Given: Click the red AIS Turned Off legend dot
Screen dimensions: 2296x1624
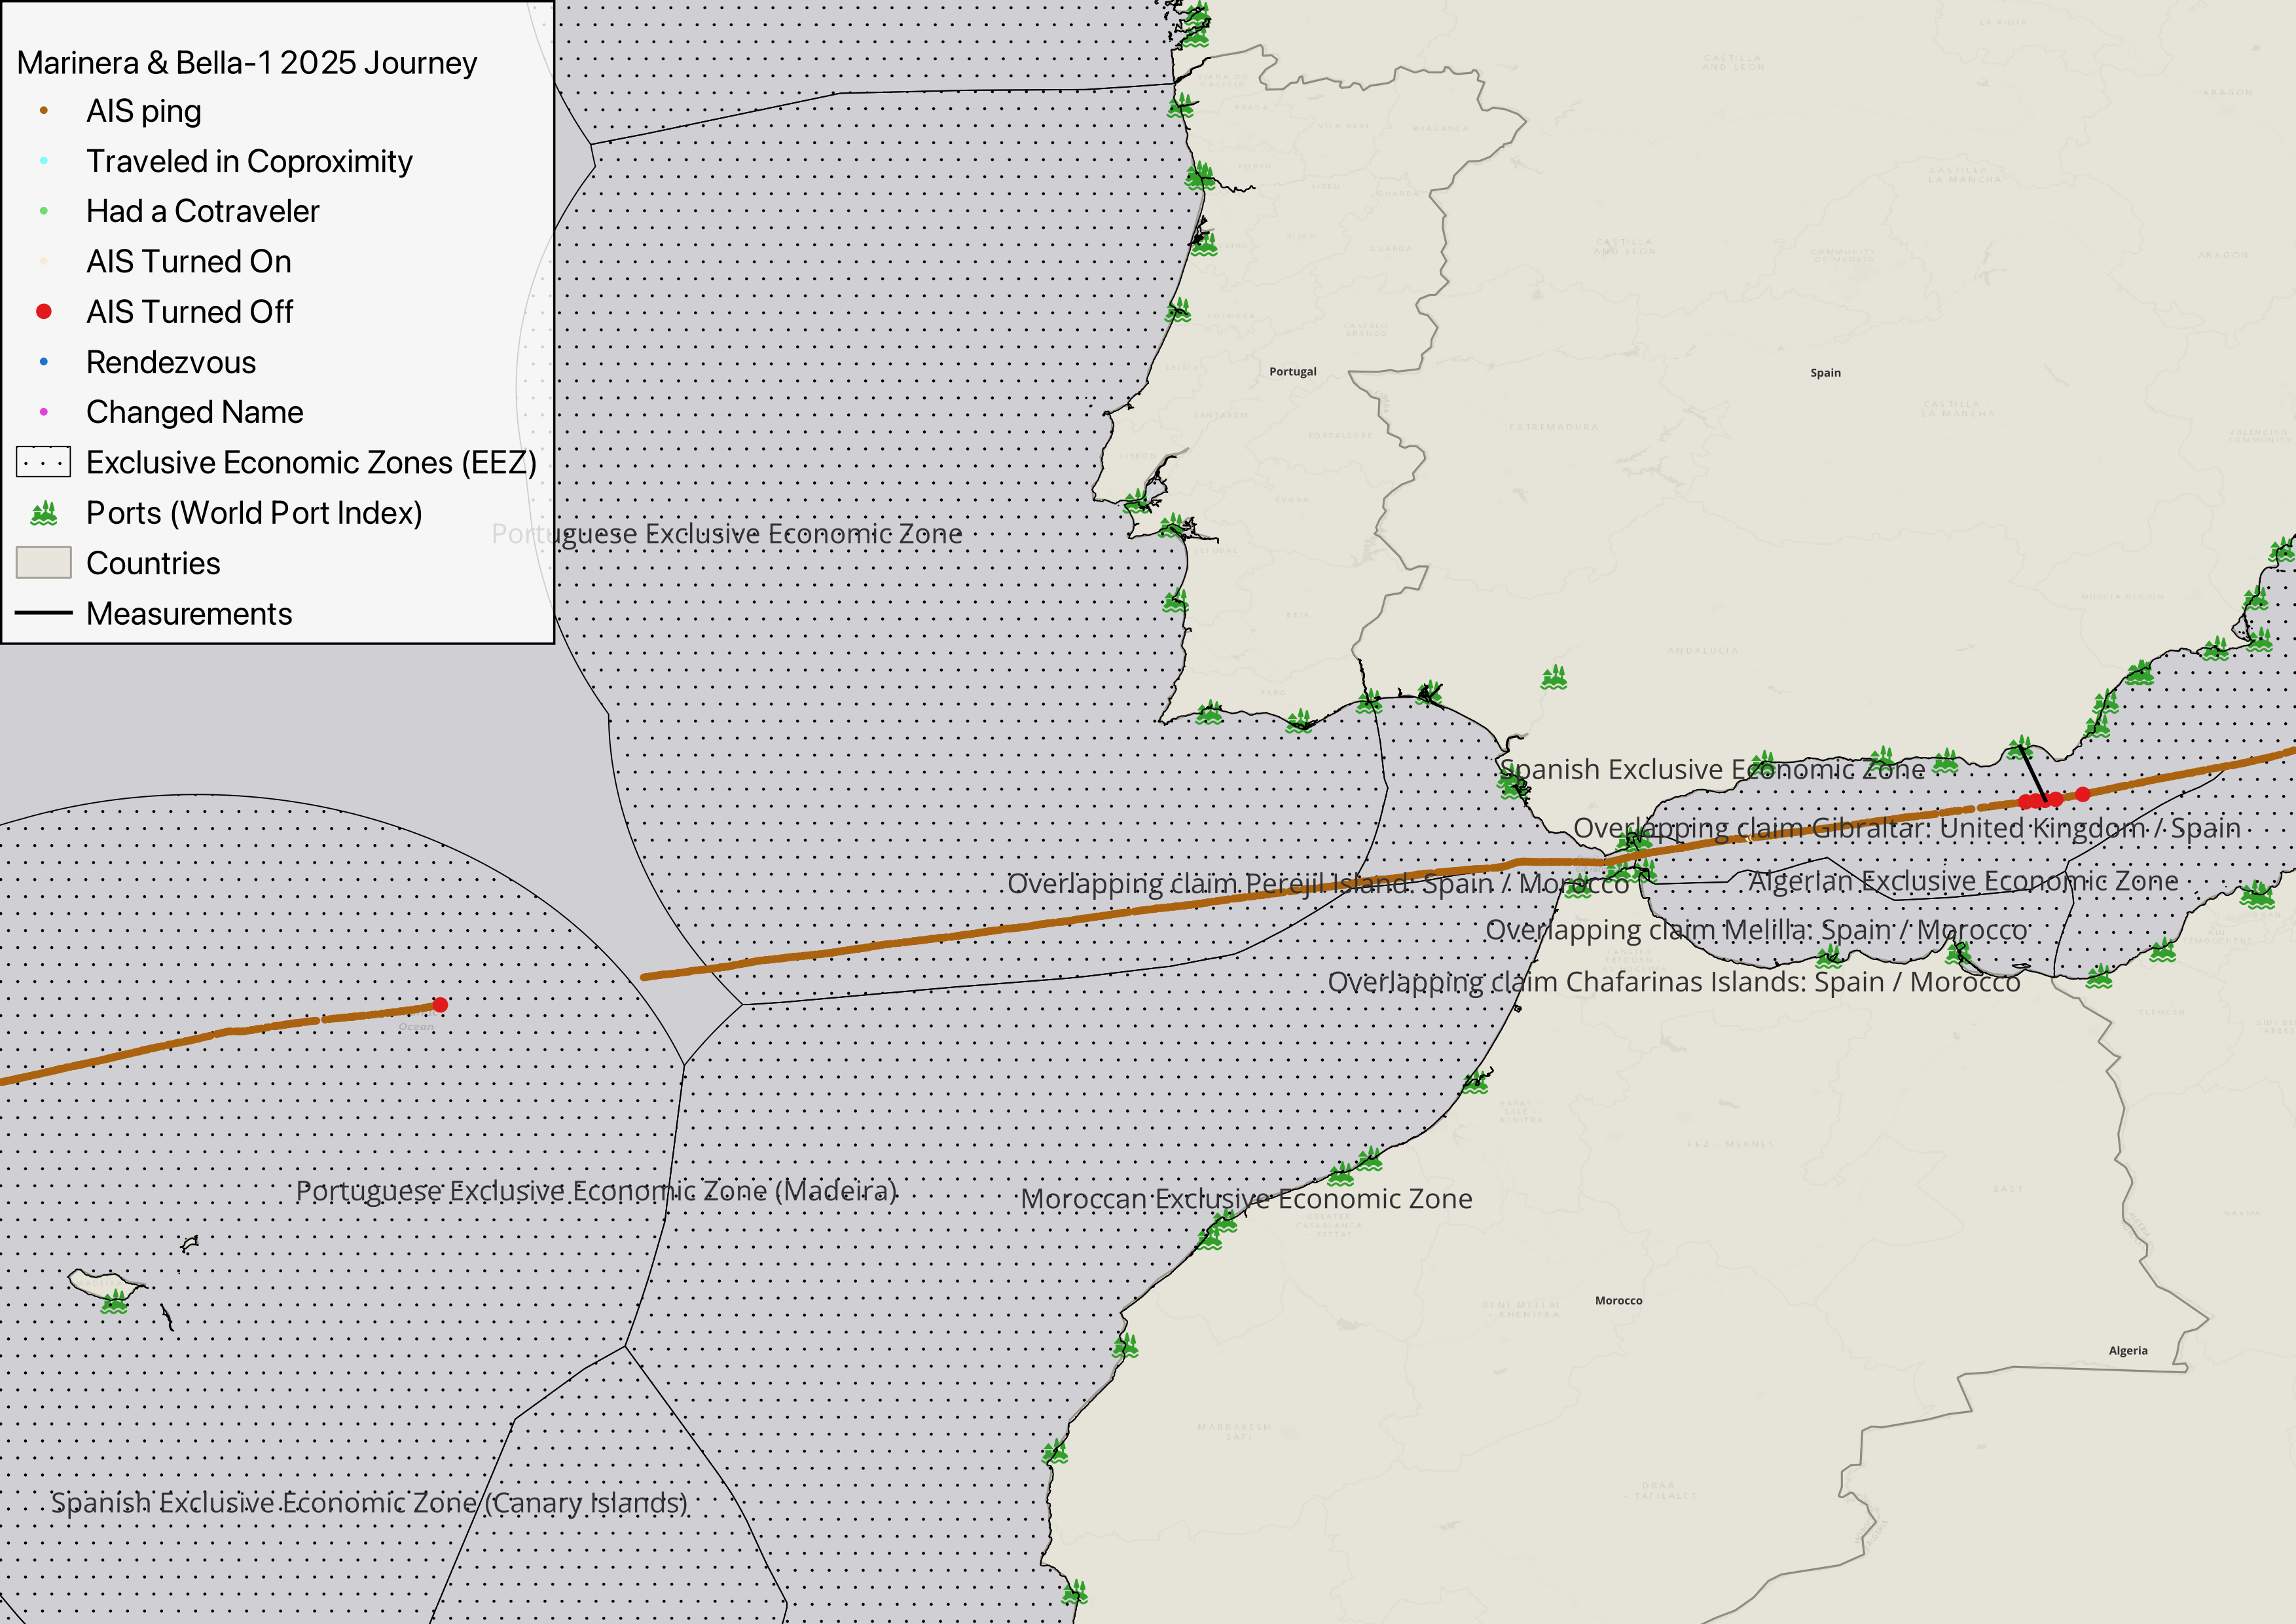Looking at the screenshot, I should click(x=44, y=312).
